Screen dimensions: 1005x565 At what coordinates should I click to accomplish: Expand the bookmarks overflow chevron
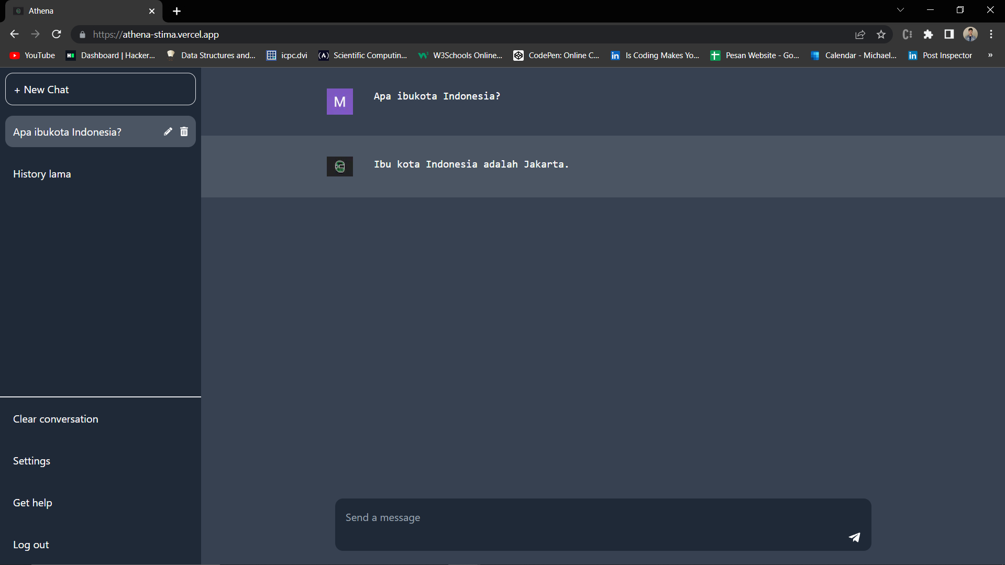point(991,55)
